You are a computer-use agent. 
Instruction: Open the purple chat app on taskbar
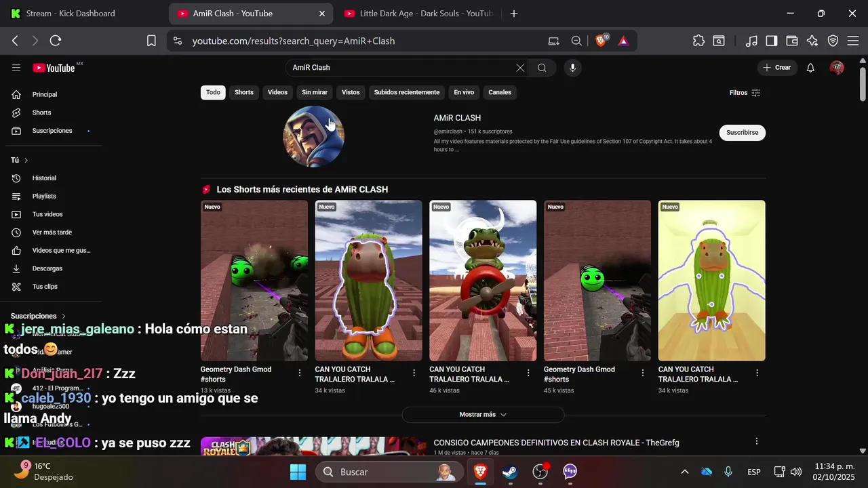pyautogui.click(x=570, y=472)
